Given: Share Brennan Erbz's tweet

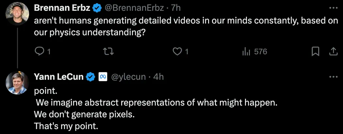Looking at the screenshot, I should coord(333,51).
